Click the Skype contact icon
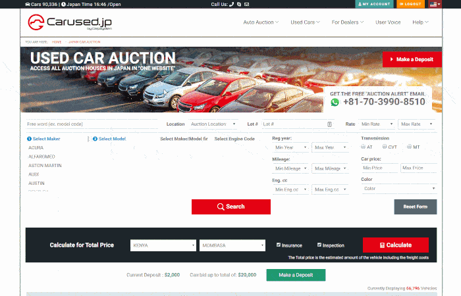Screen dimensions: 461x296 [x=239, y=4]
